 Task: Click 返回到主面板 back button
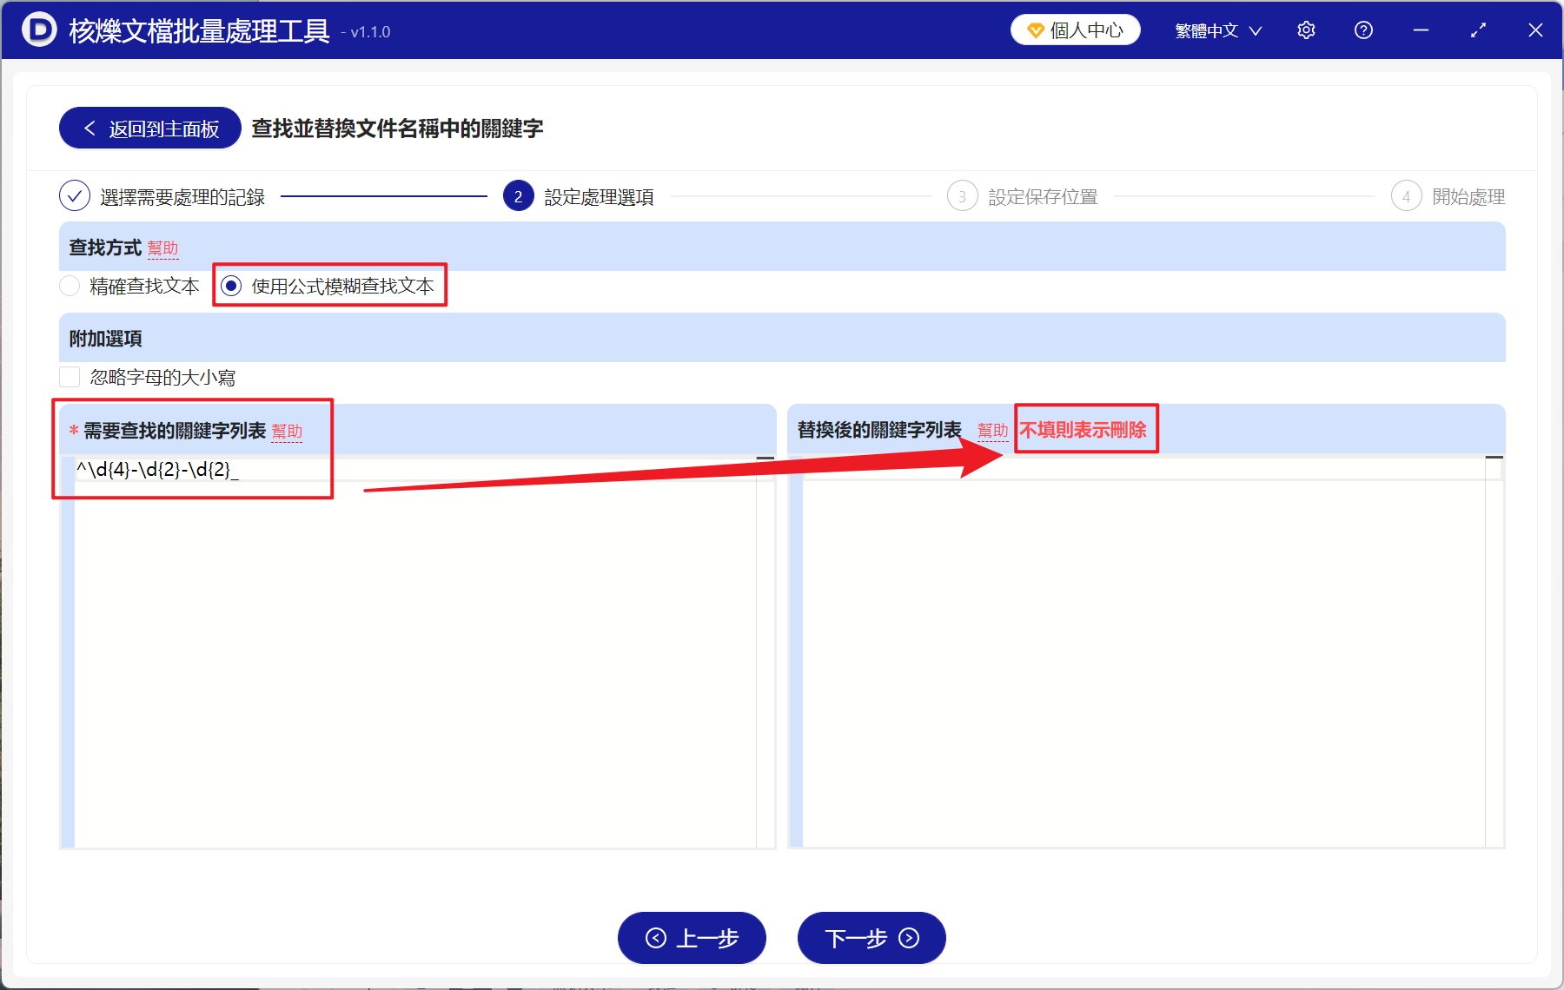click(150, 129)
